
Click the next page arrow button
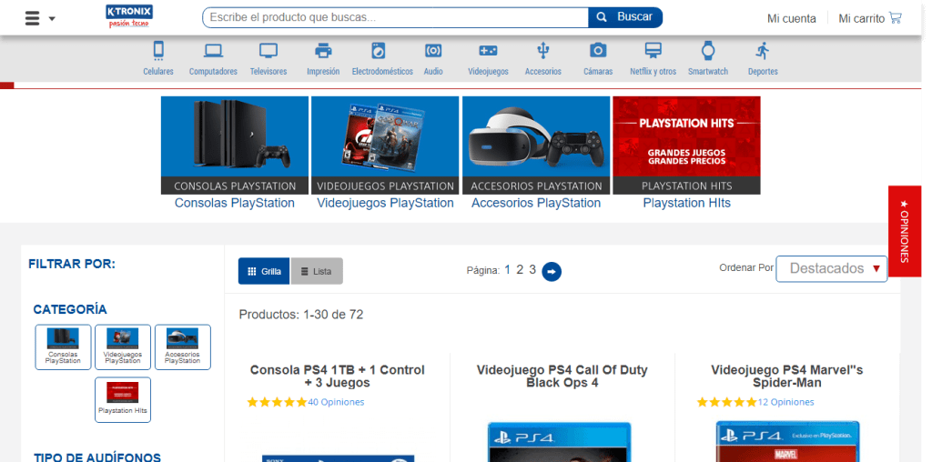[x=552, y=272]
